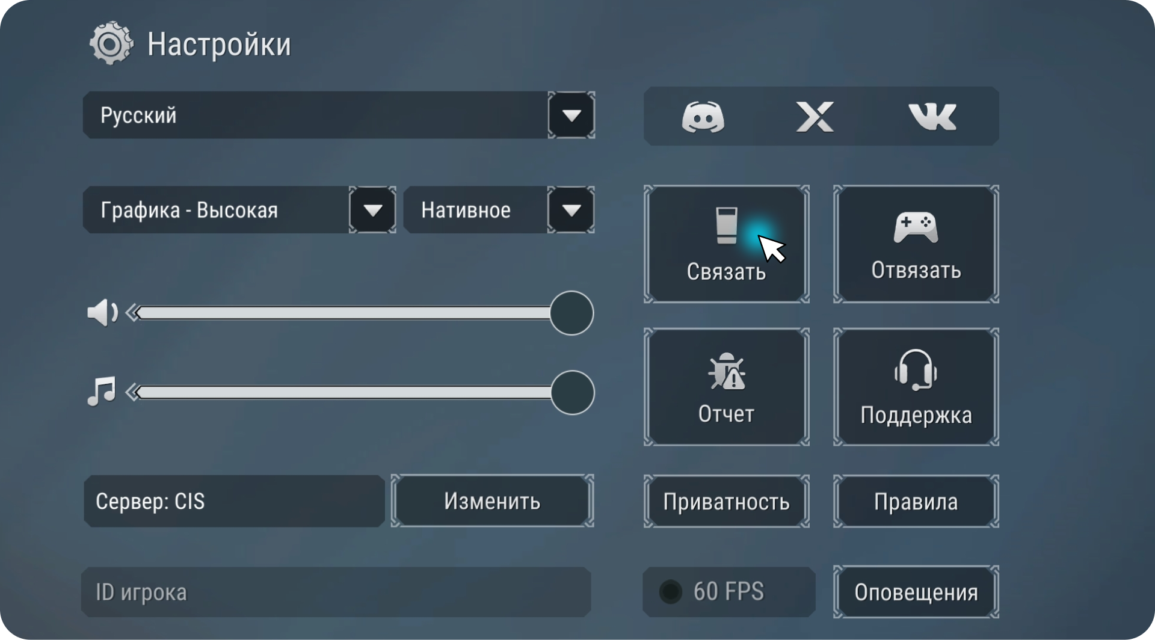The width and height of the screenshot is (1155, 640).
Task: Toggle the 60 FPS option
Action: click(x=671, y=592)
